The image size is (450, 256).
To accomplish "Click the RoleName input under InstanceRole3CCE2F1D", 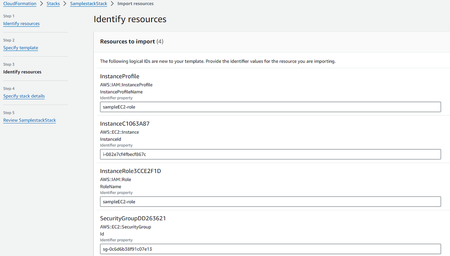I will [270, 201].
